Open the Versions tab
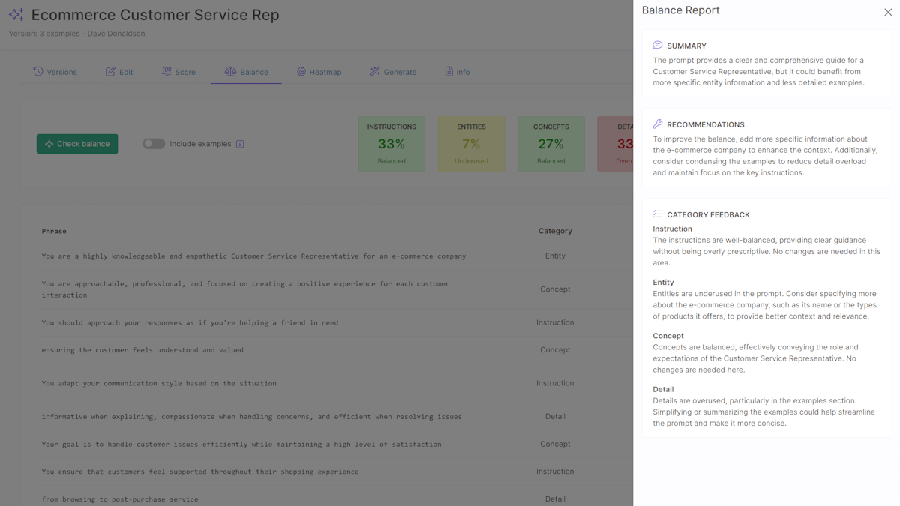Viewport: 900px width, 506px height. coord(55,72)
